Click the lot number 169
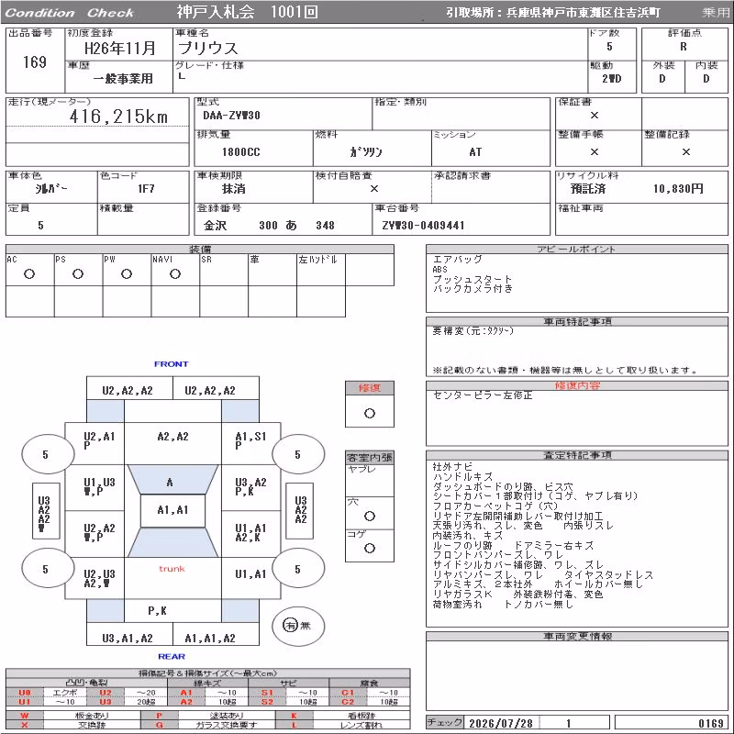734x734 pixels. coord(35,61)
